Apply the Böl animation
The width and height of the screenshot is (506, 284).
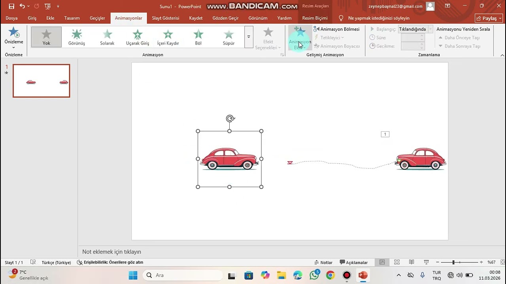(x=198, y=37)
